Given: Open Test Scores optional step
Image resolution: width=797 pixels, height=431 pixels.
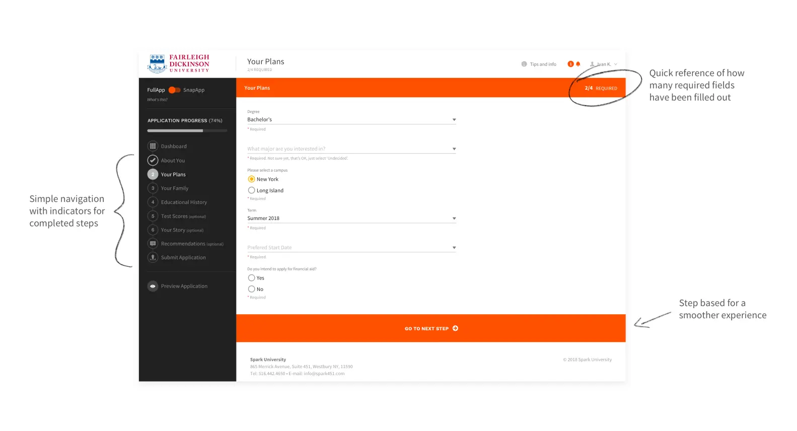Looking at the screenshot, I should pos(183,217).
